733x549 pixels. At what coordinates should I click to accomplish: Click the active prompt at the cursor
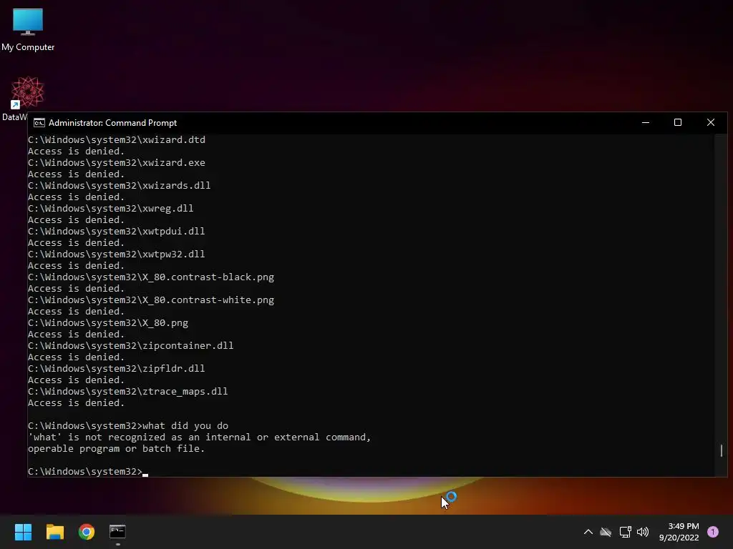(88, 472)
